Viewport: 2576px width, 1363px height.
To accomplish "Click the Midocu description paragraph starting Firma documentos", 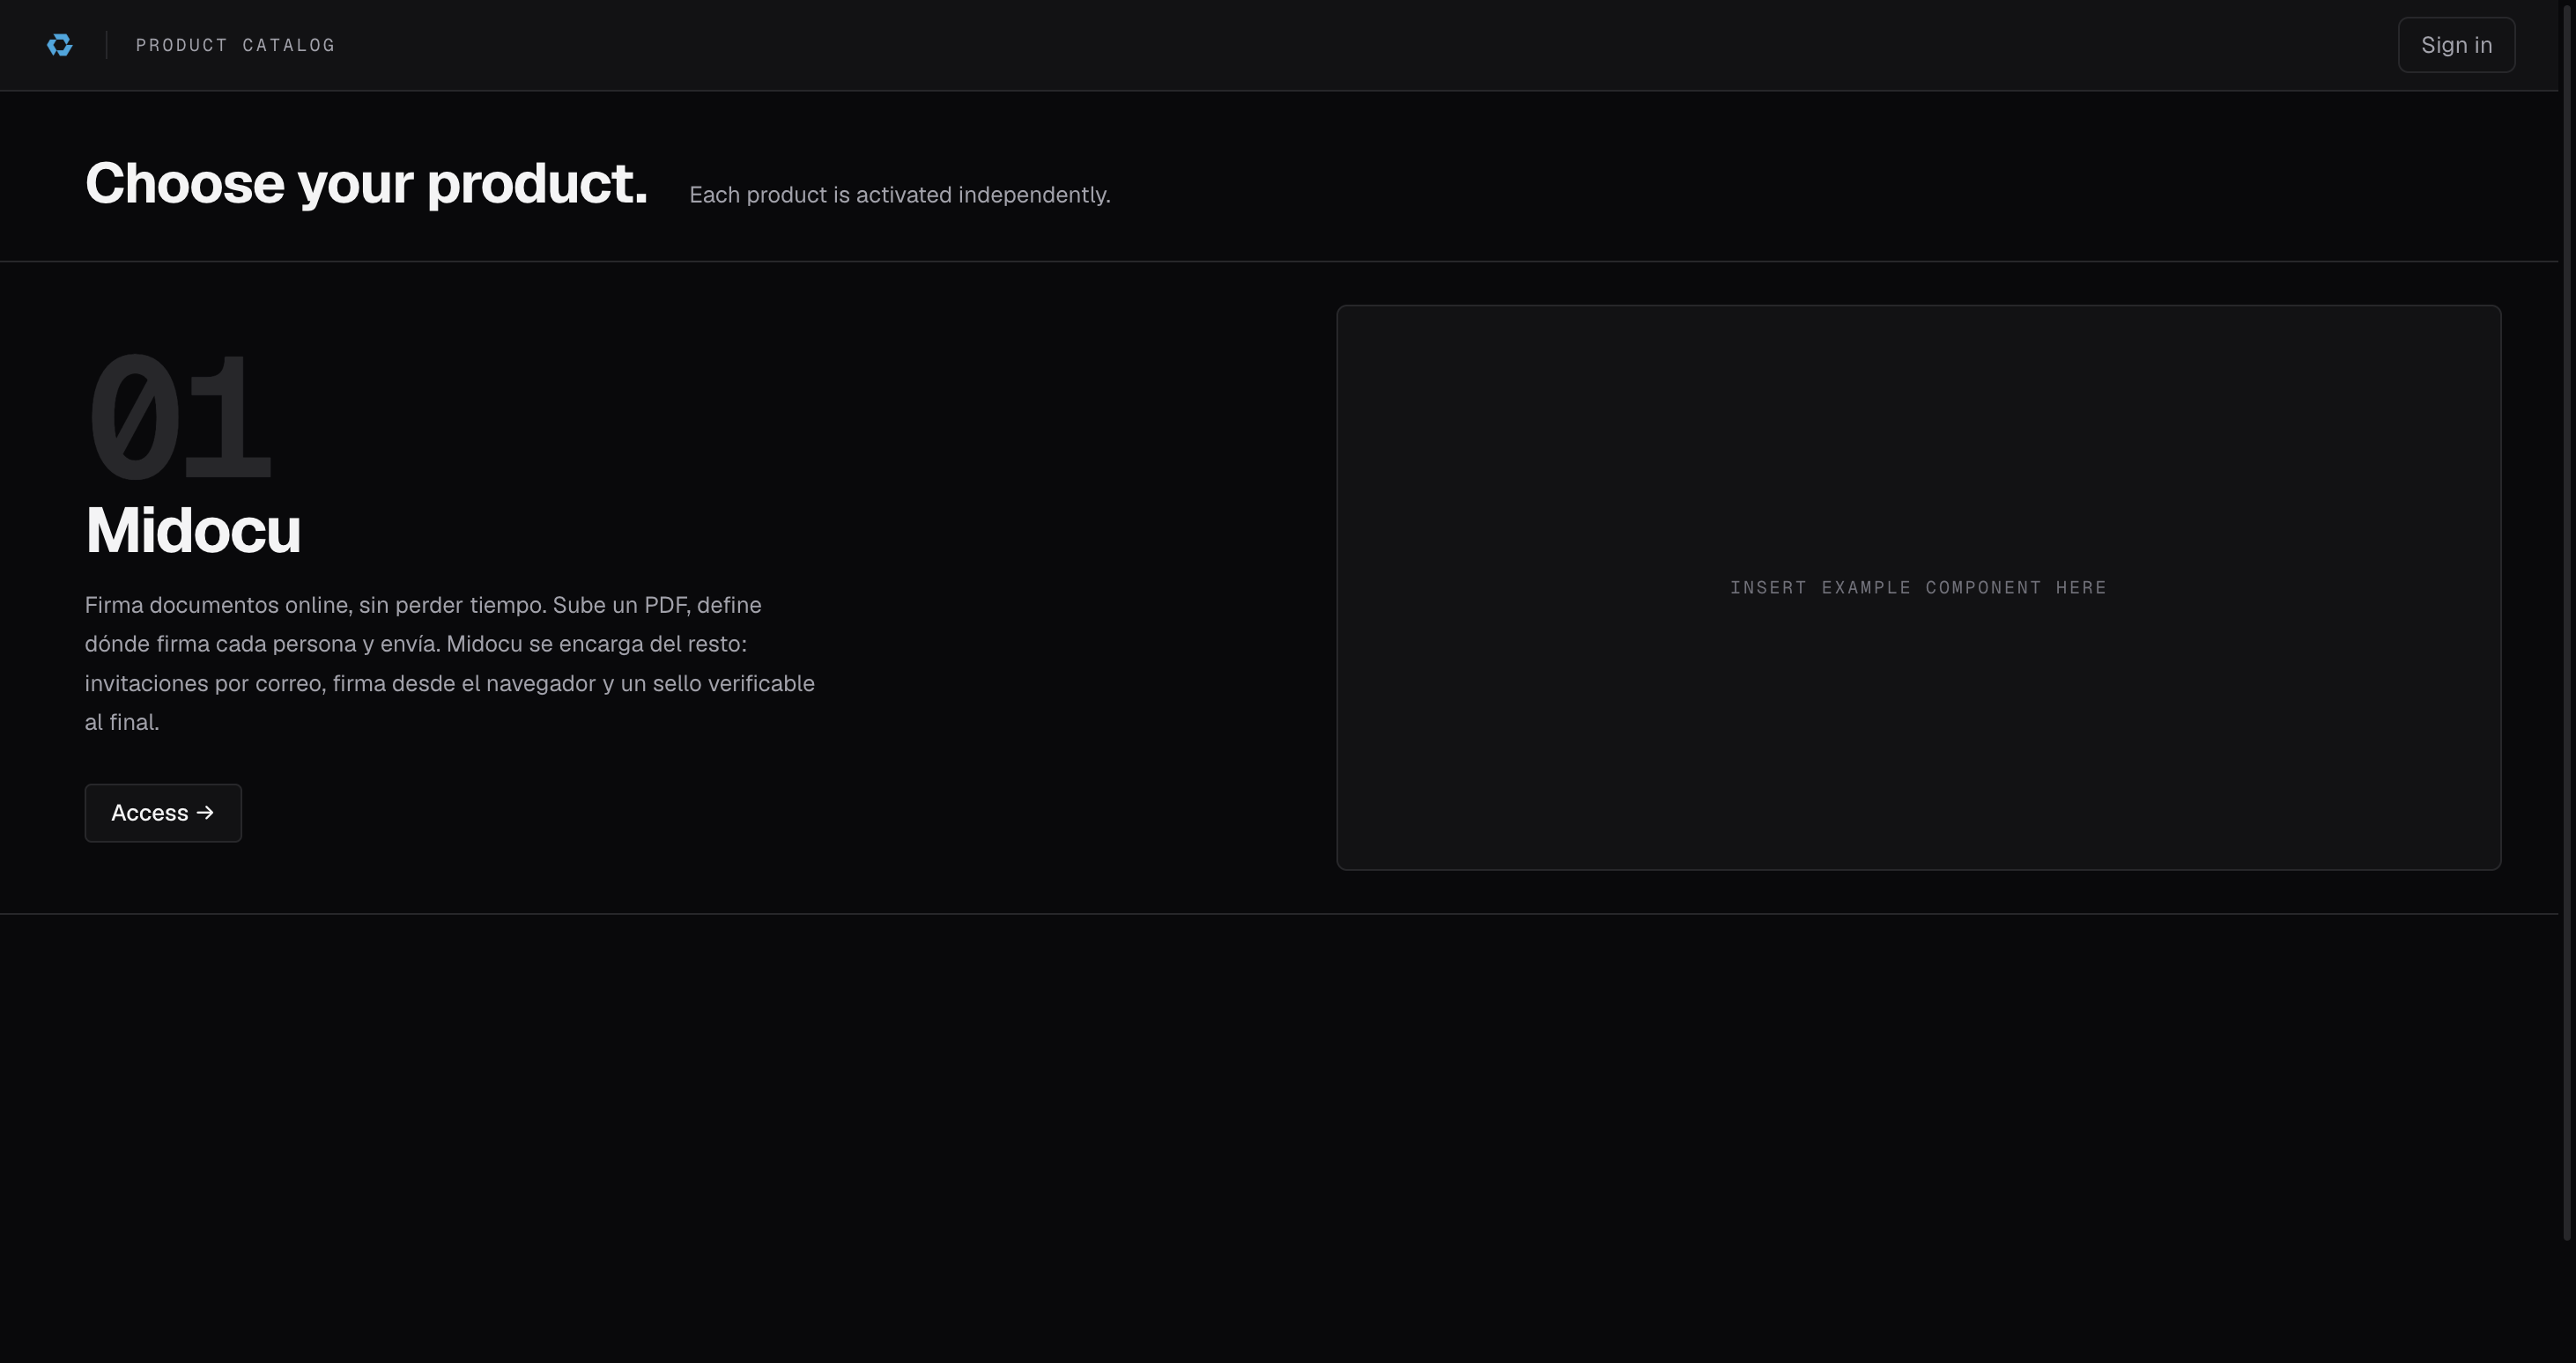I will pos(450,664).
